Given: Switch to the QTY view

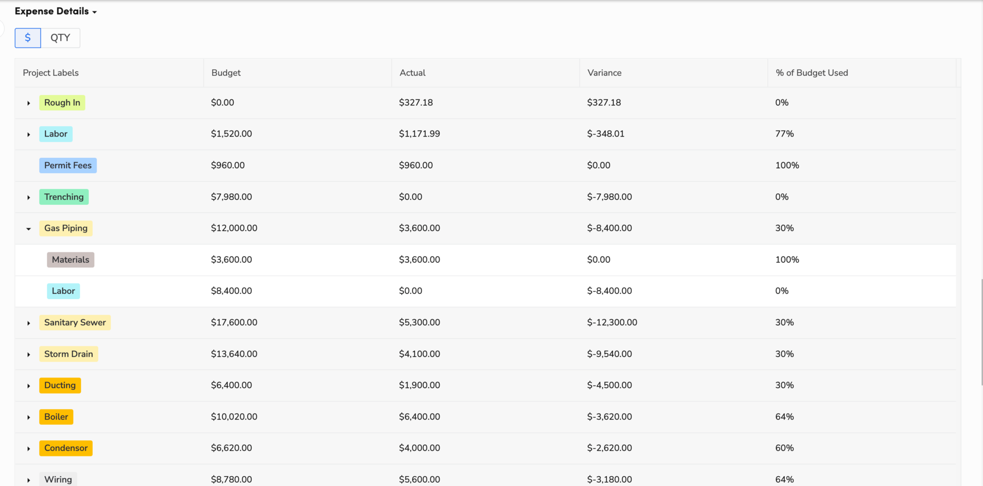Looking at the screenshot, I should pos(61,38).
